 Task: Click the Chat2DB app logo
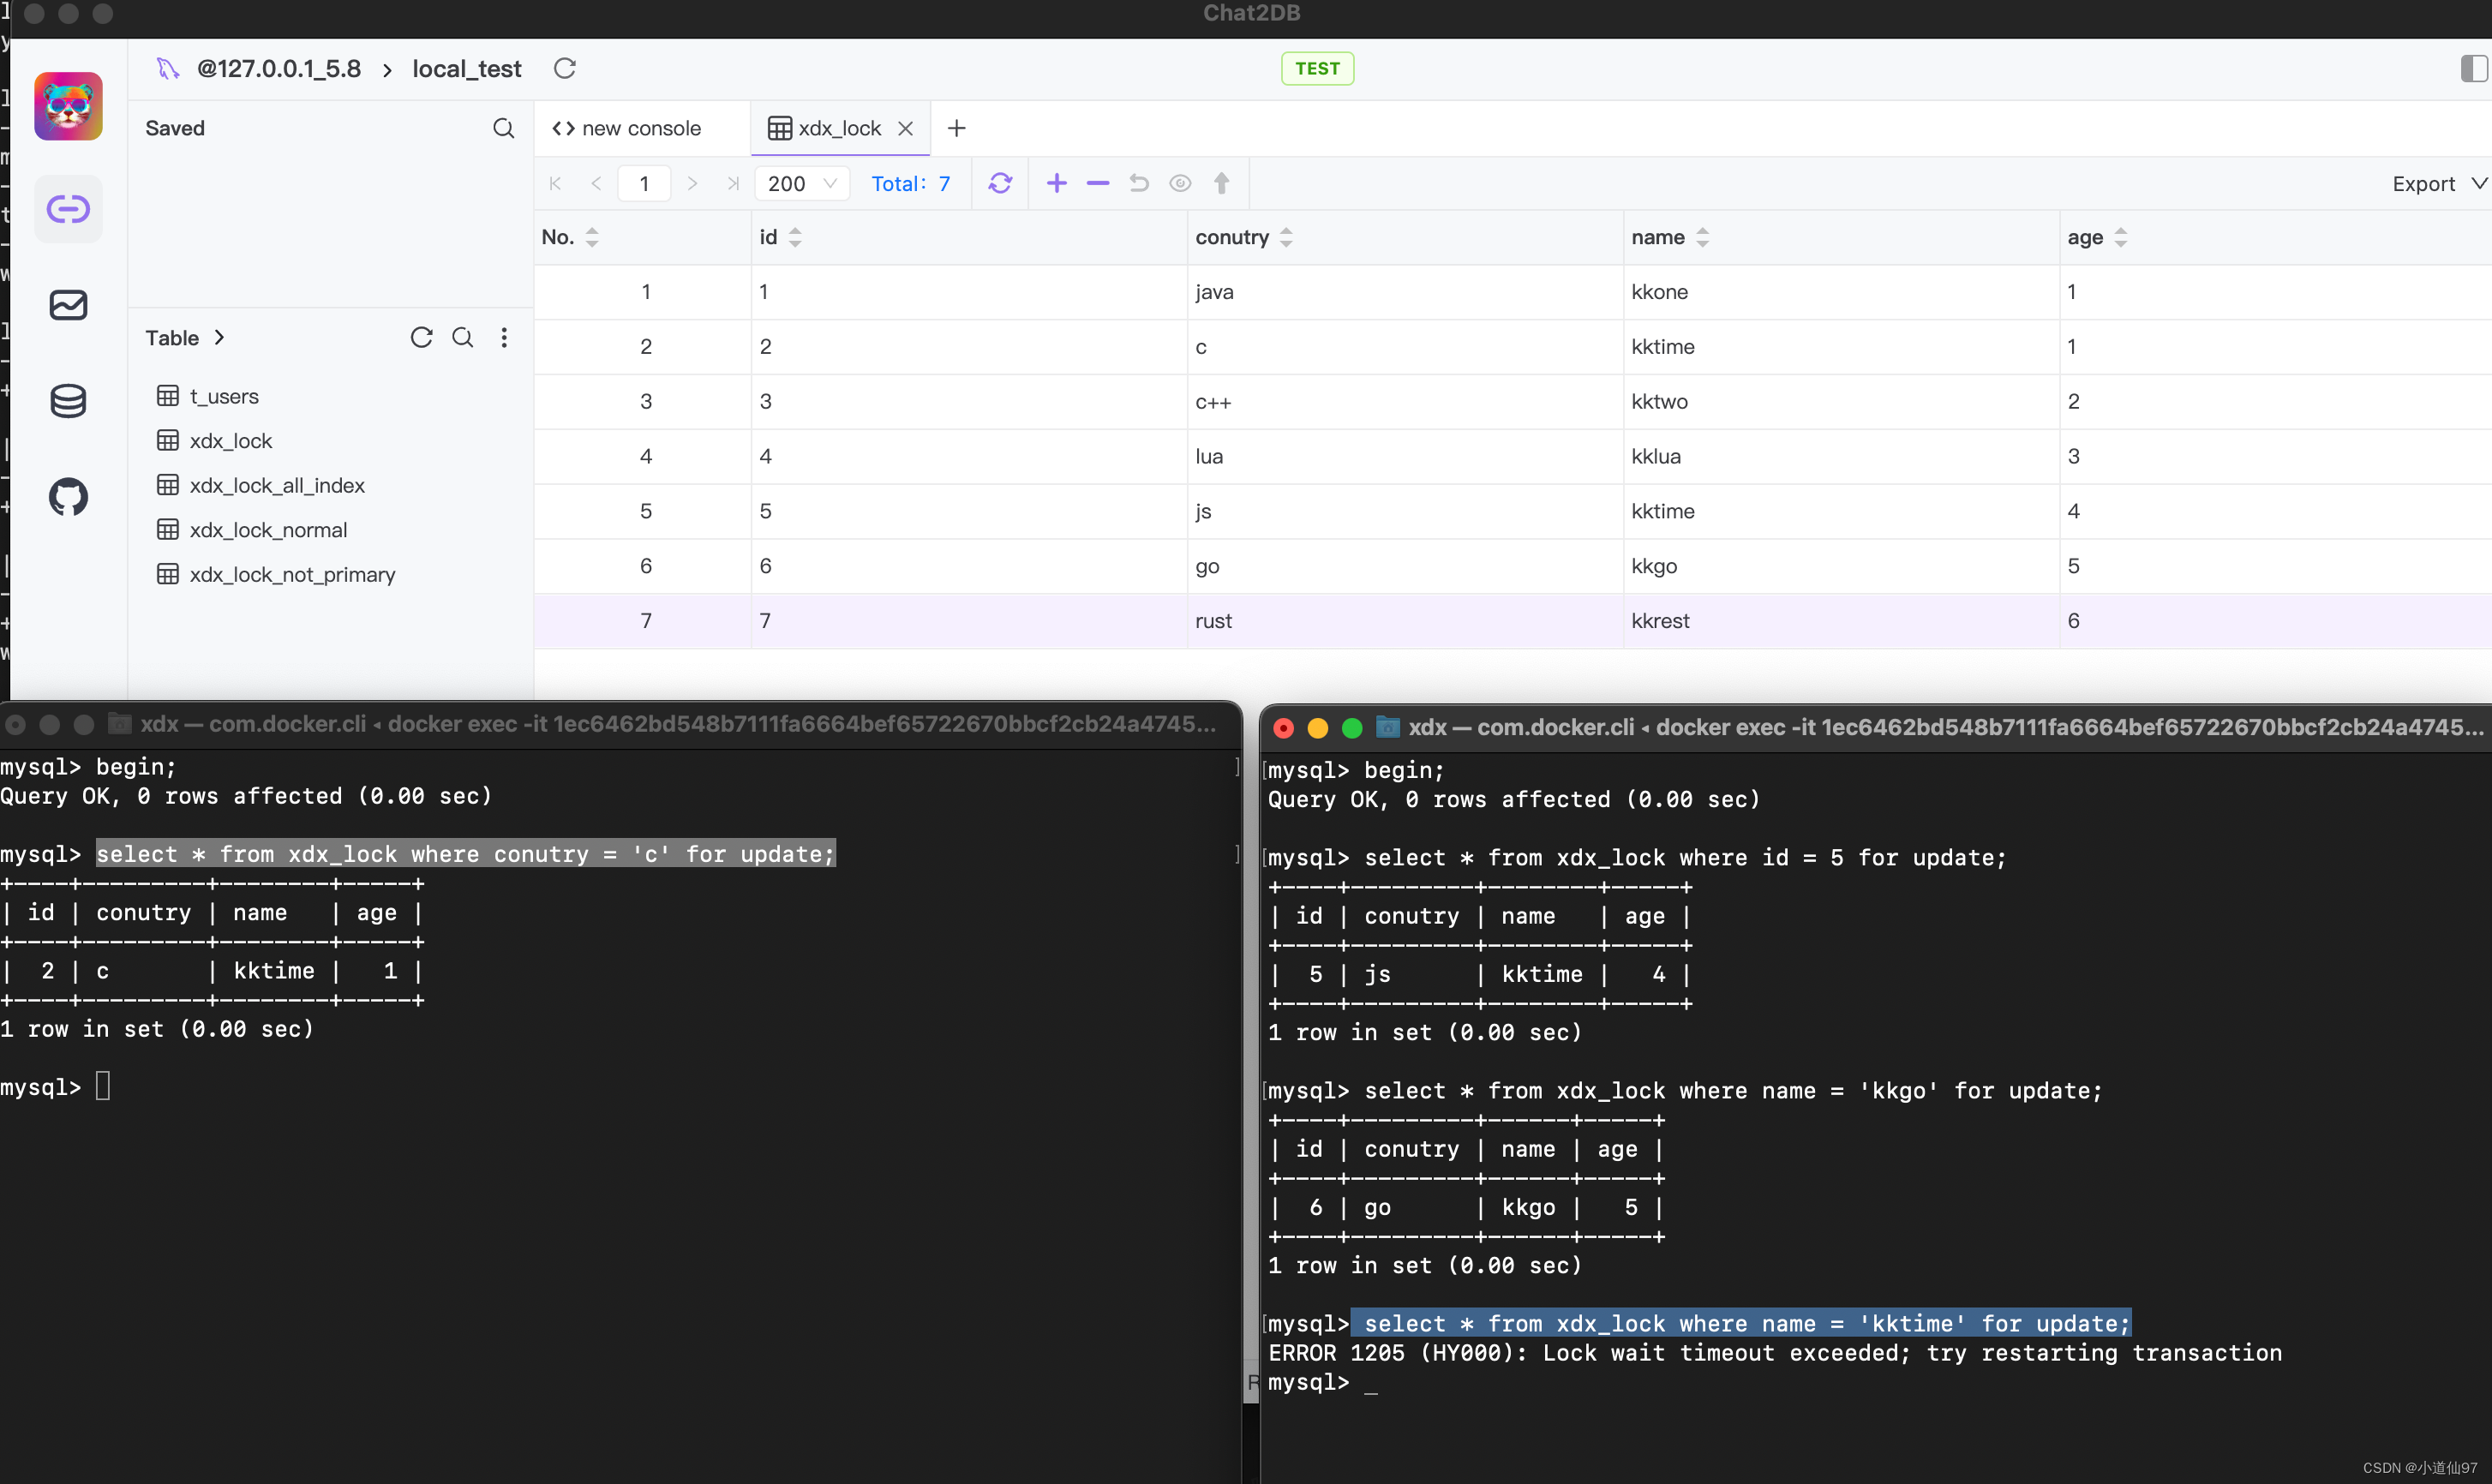tap(68, 106)
